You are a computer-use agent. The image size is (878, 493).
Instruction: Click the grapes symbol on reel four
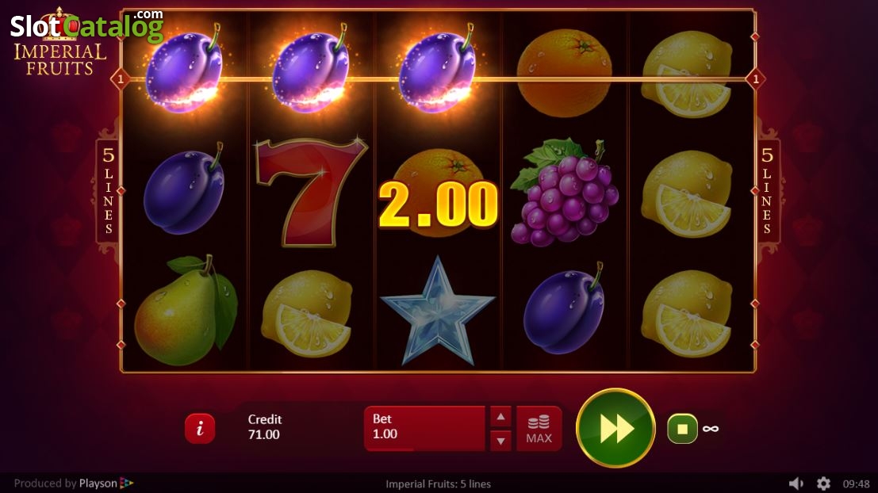coord(565,192)
